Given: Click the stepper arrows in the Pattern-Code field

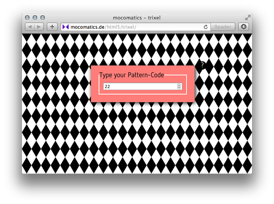Looking at the screenshot, I should pos(179,87).
